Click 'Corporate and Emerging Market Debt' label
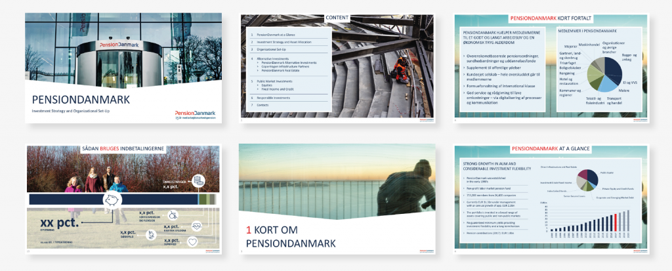This screenshot has width=672, height=271. pyautogui.click(x=616, y=198)
